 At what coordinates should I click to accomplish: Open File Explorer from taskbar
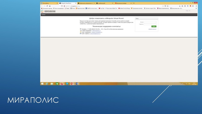(x=52, y=84)
